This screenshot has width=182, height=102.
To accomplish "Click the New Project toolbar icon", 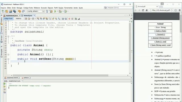I will 7,11.
